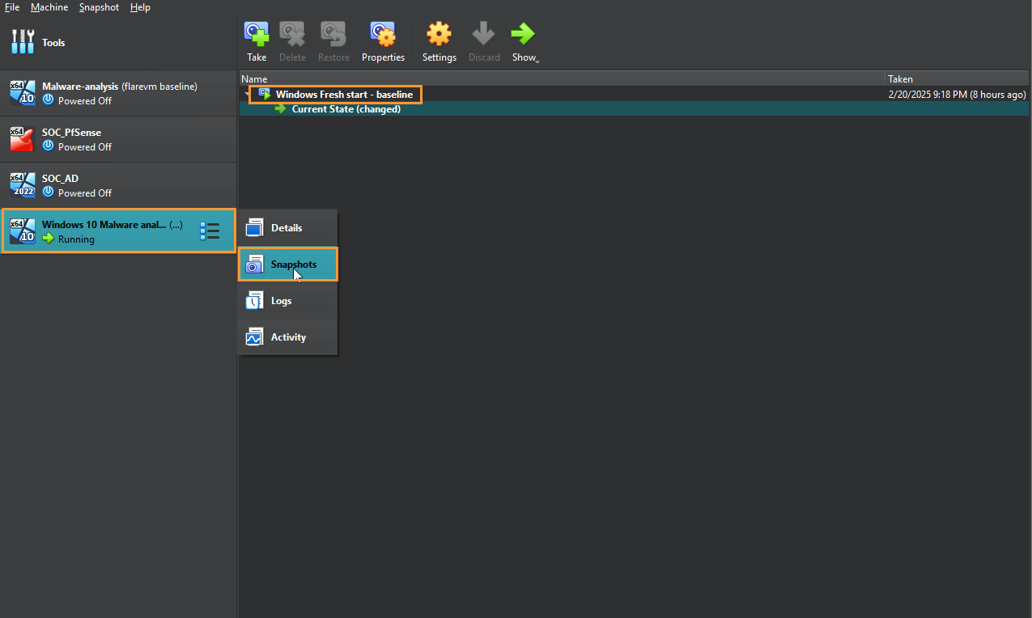Choose Details from the VM popup menu

click(287, 228)
